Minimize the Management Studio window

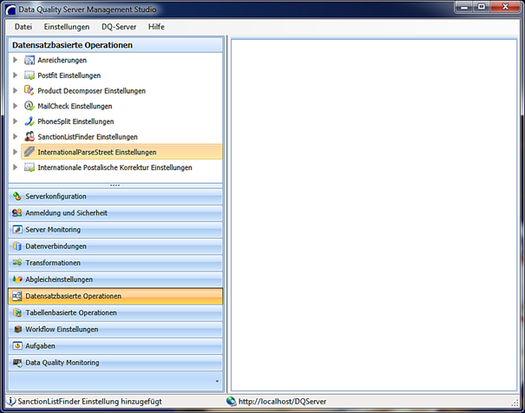pyautogui.click(x=464, y=7)
